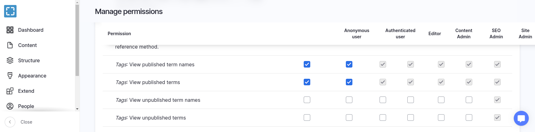Click the back chevron icon beside Close
The width and height of the screenshot is (535, 132).
pos(10,122)
